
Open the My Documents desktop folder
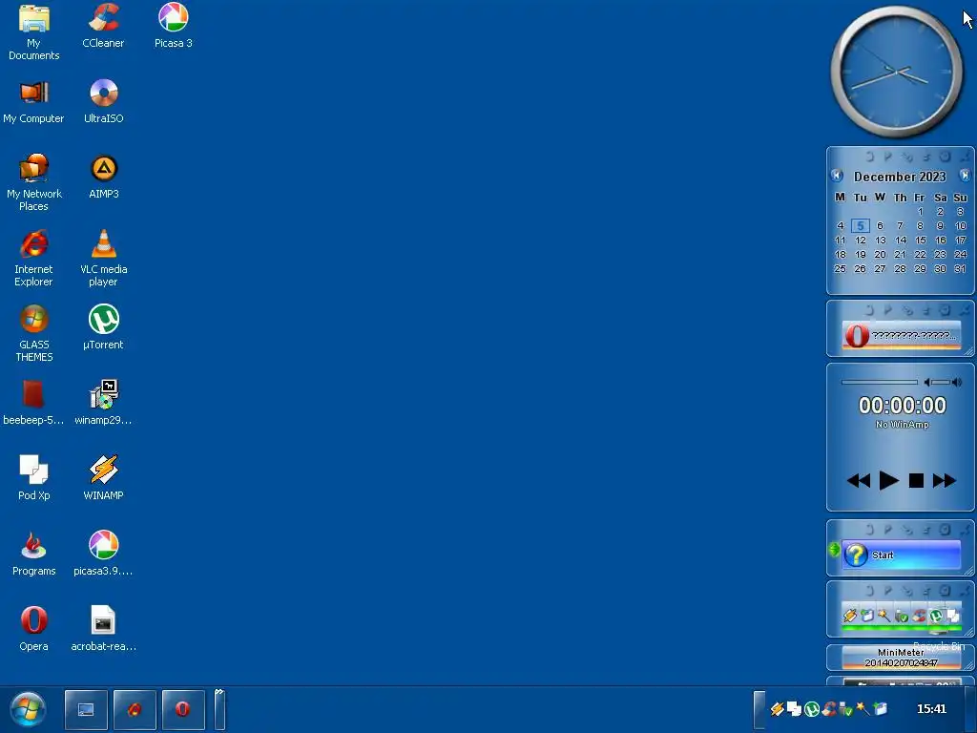(33, 32)
